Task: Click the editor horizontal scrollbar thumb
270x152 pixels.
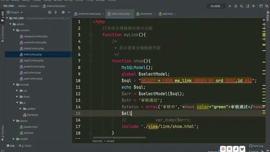Action: pyautogui.click(x=119, y=138)
